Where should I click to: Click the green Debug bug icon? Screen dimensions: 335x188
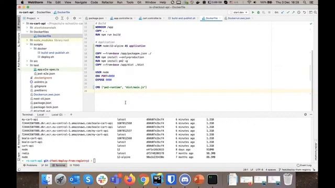click(x=258, y=13)
